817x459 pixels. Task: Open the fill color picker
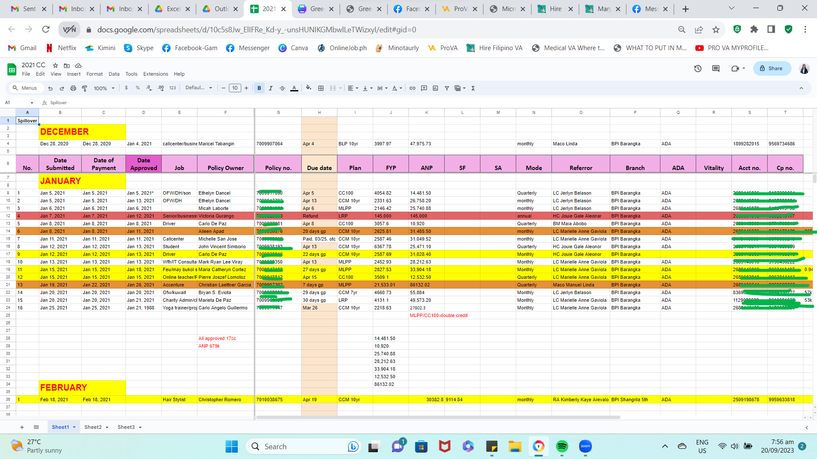(x=309, y=88)
